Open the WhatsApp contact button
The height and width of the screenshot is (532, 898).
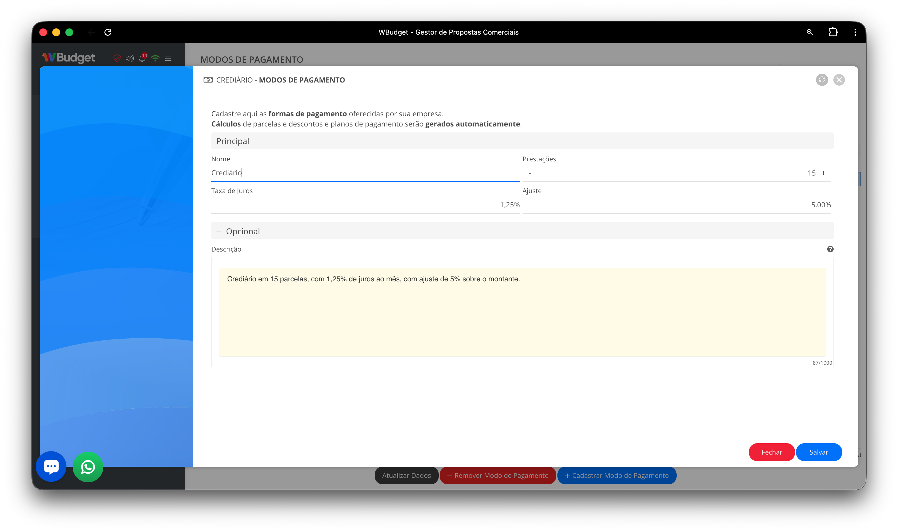click(x=88, y=467)
